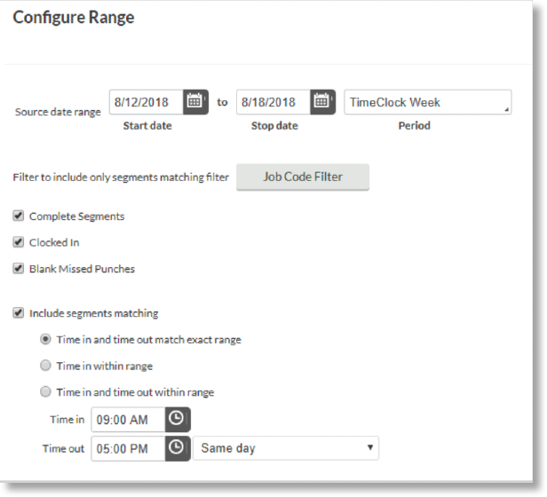
Task: Open the Start date calendar picker
Action: point(195,102)
